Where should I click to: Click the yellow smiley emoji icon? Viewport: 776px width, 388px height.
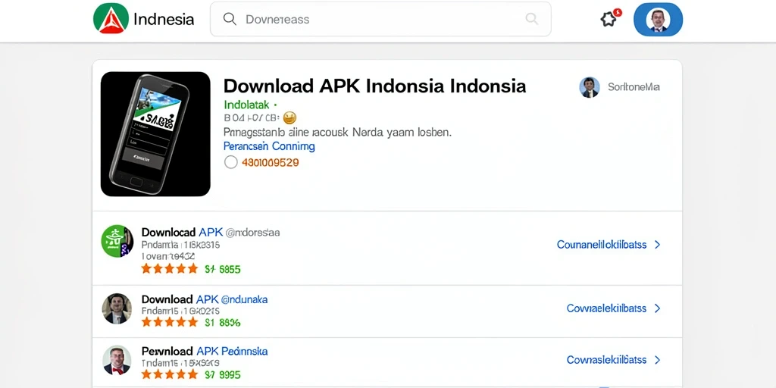(x=290, y=117)
